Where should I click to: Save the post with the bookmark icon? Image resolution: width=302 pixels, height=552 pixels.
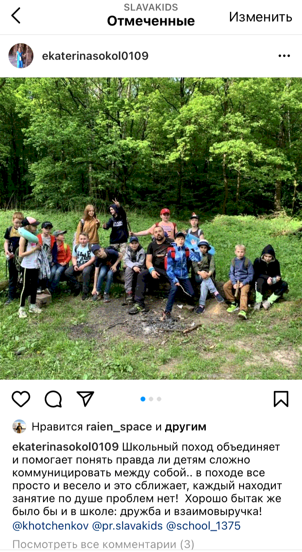281,399
